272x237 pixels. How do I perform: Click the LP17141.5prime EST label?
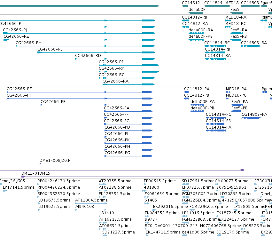click(19, 188)
